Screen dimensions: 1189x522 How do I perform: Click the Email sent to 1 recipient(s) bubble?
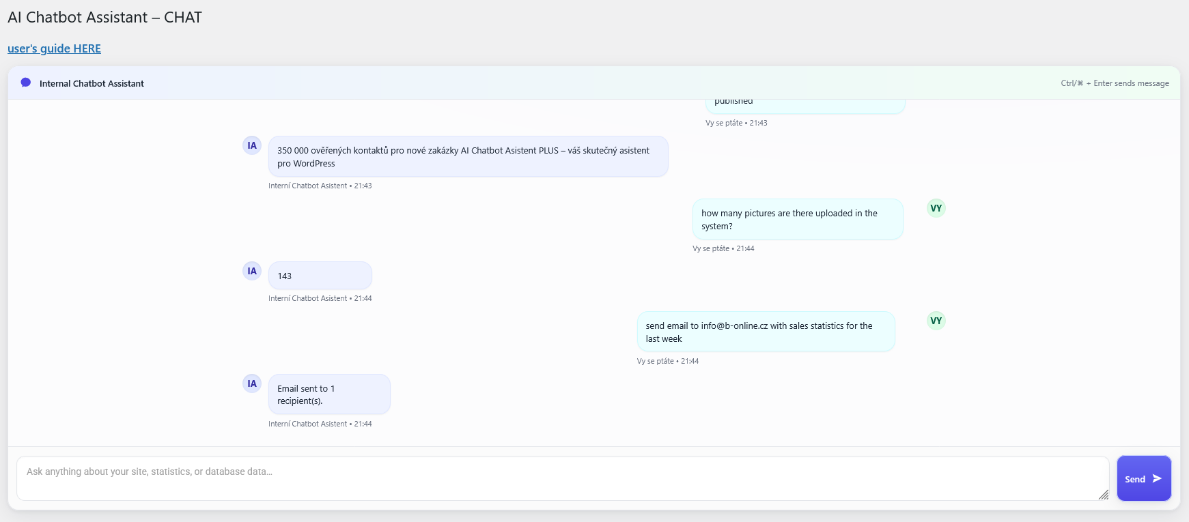point(328,394)
